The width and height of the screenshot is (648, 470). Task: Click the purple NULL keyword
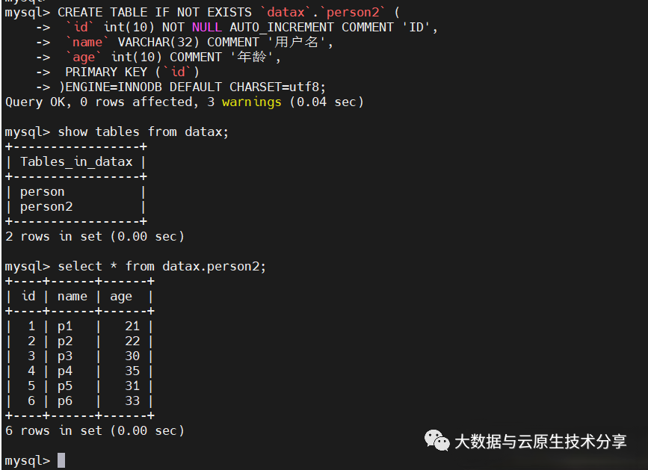(x=206, y=27)
